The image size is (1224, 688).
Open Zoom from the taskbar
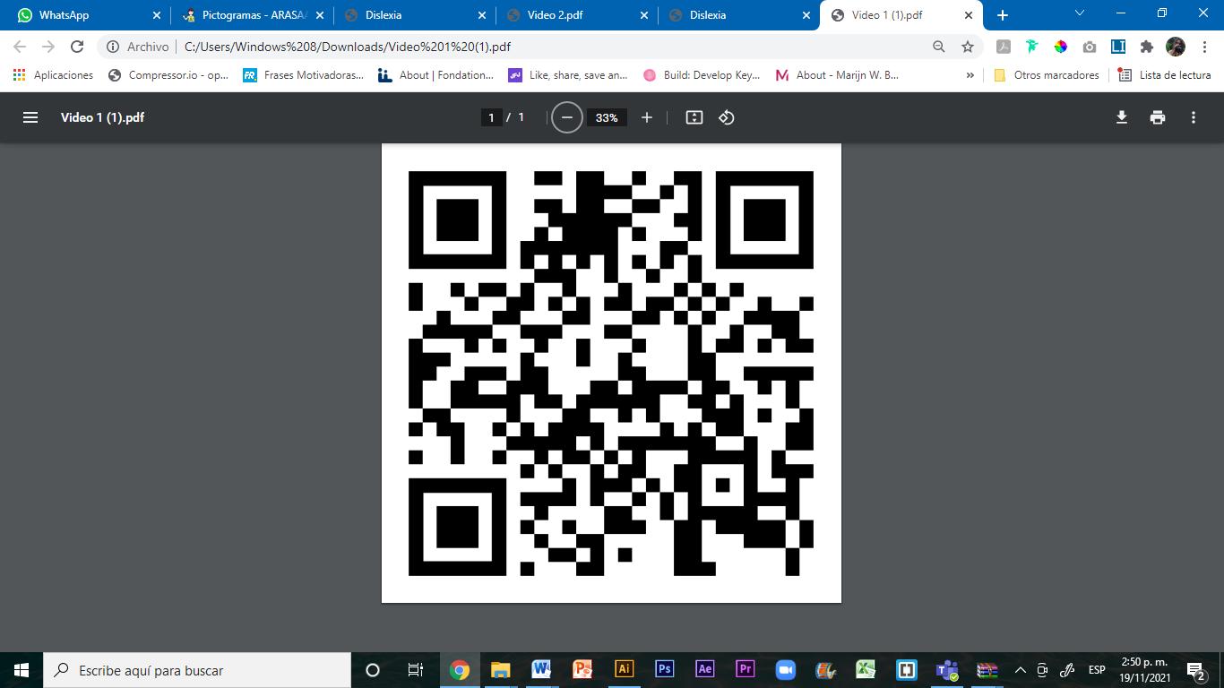[786, 670]
